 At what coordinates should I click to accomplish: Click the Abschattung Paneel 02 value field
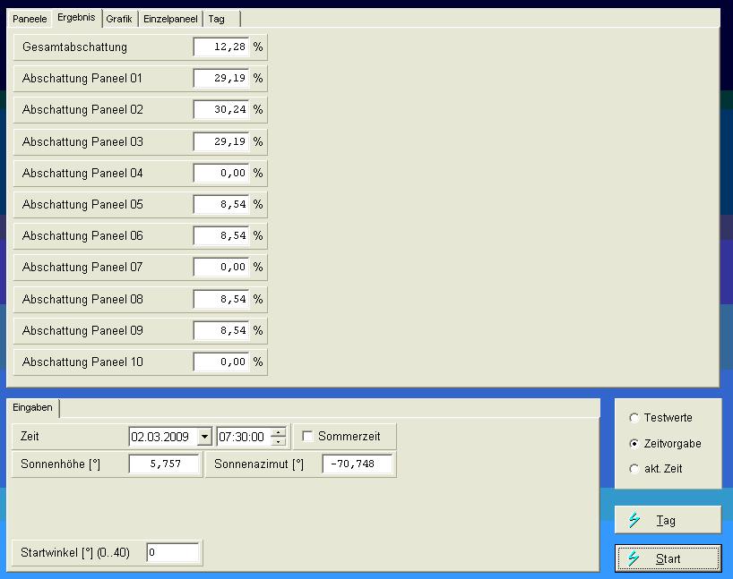click(220, 110)
